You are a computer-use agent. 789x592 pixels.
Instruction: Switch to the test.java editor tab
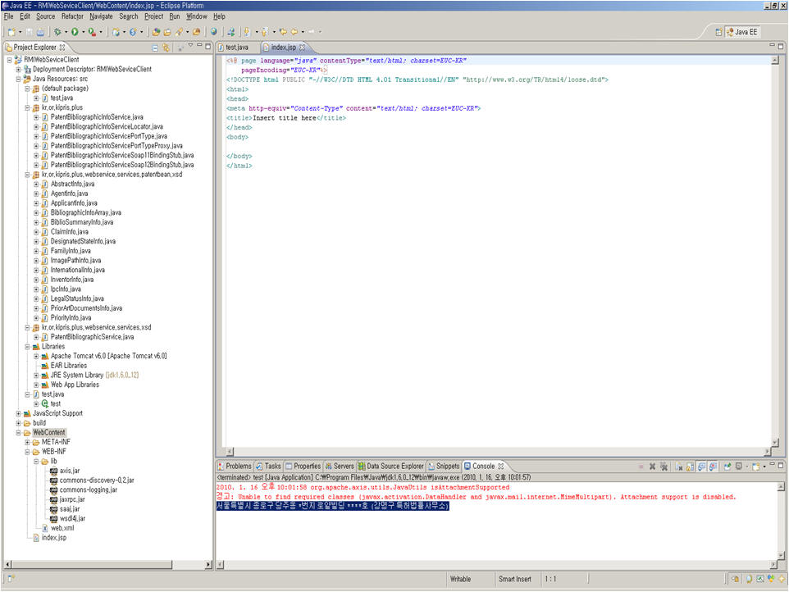[236, 48]
